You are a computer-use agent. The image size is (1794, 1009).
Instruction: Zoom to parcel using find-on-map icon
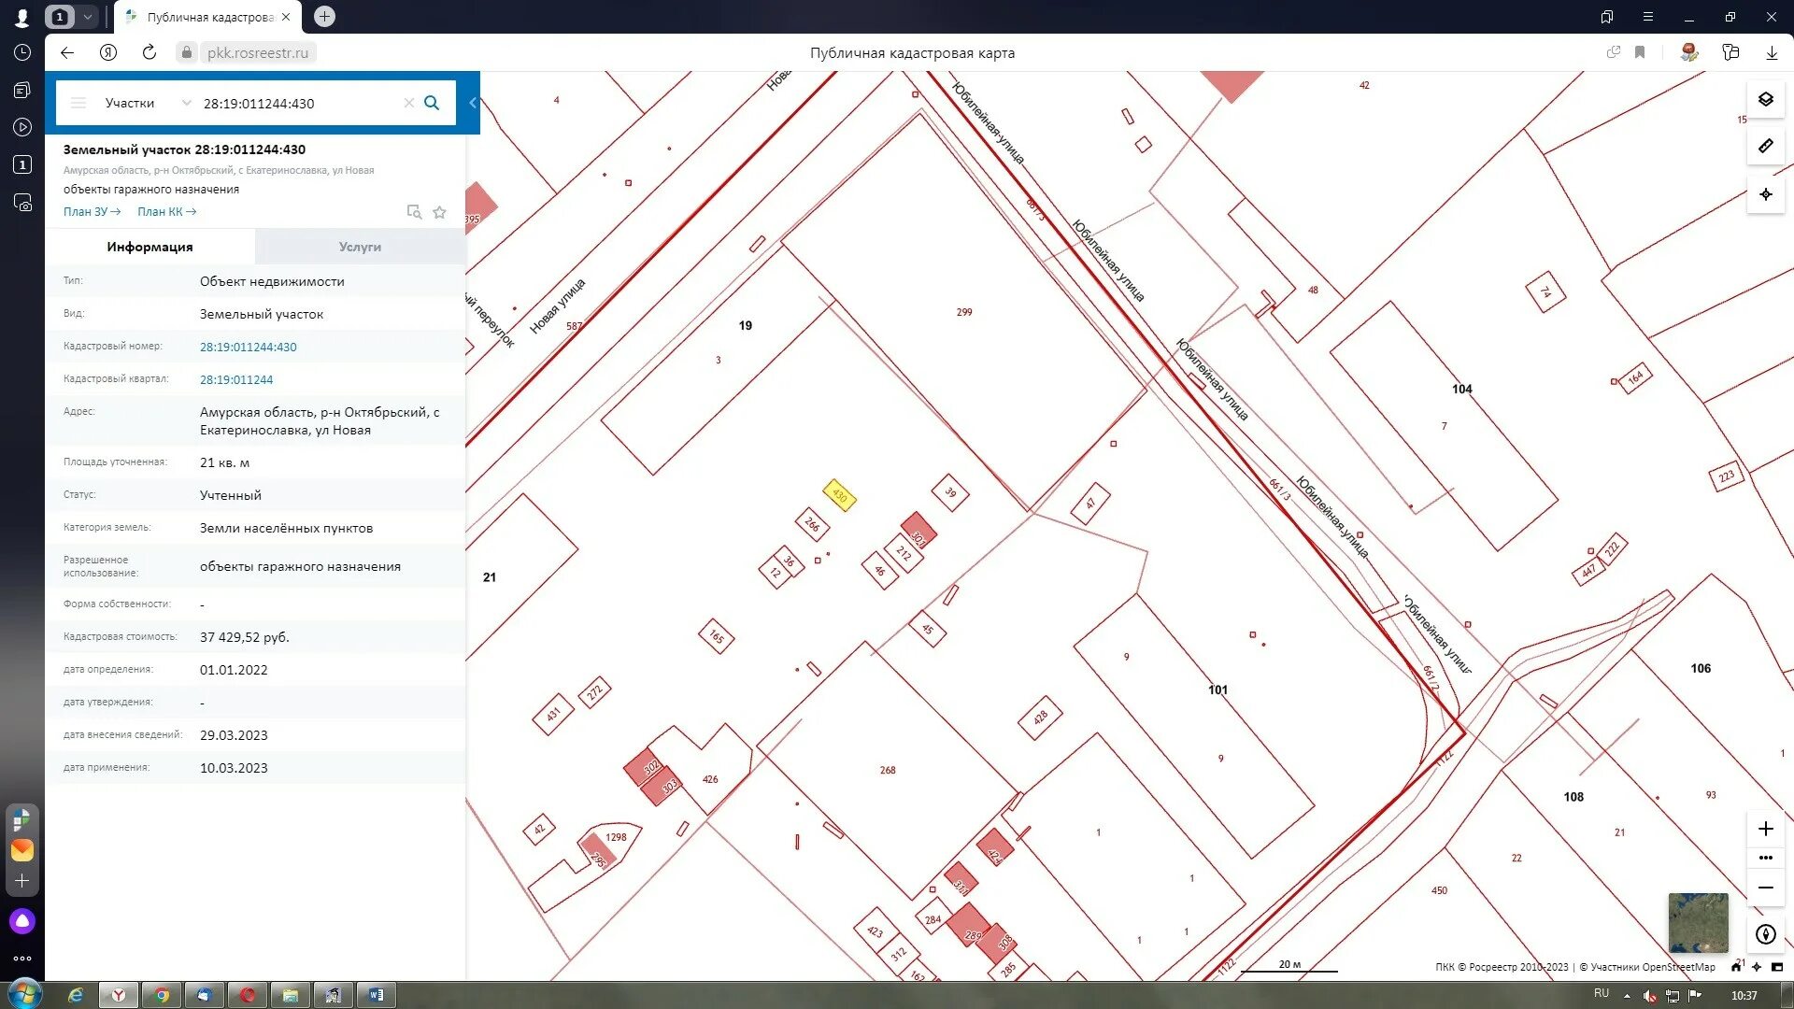(414, 212)
